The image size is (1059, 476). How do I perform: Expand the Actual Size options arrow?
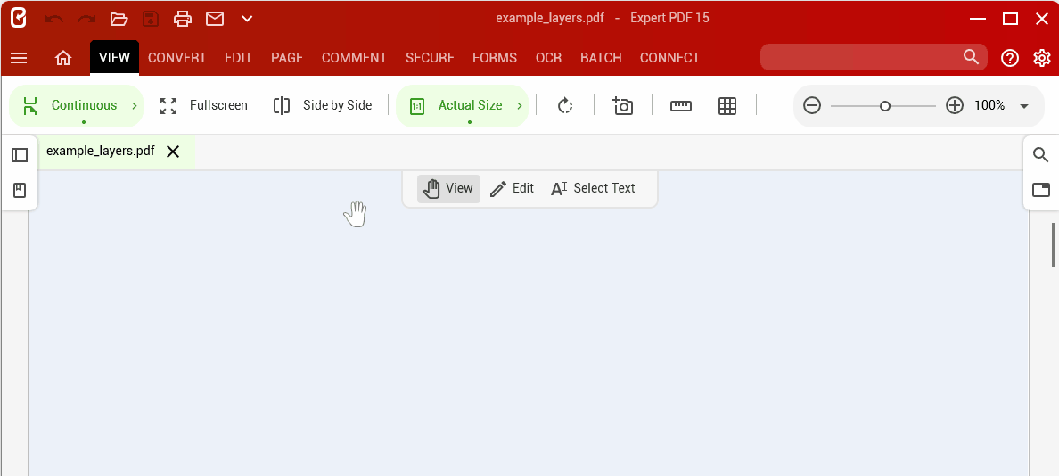pos(520,105)
